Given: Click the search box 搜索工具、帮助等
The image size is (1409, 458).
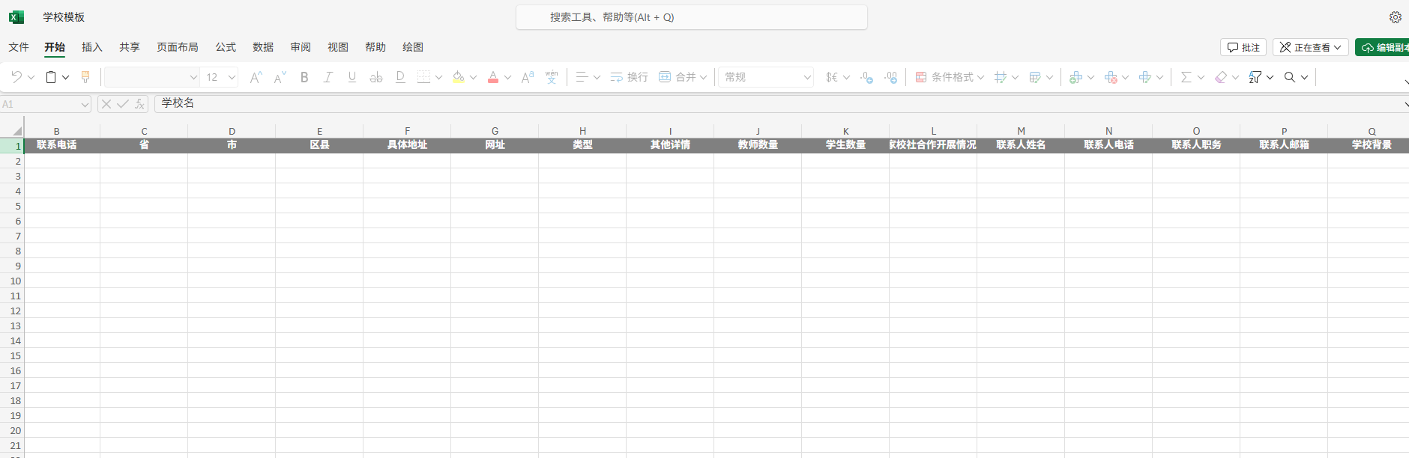Looking at the screenshot, I should tap(691, 17).
